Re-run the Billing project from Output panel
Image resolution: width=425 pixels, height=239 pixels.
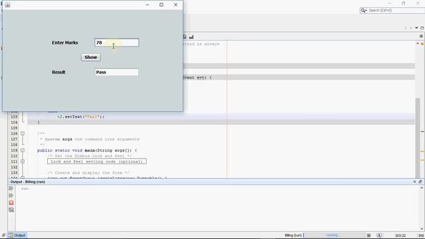(x=11, y=189)
